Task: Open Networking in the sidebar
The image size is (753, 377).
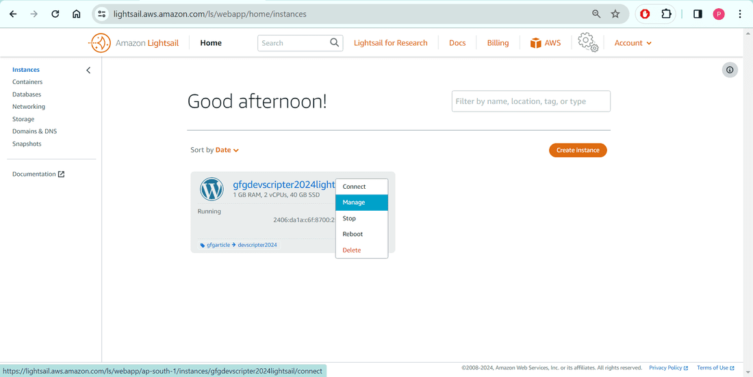Action: point(29,107)
